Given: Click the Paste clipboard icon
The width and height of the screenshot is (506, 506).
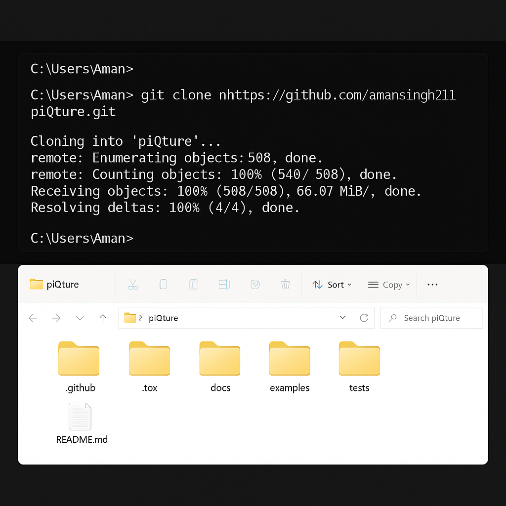Looking at the screenshot, I should coord(194,285).
